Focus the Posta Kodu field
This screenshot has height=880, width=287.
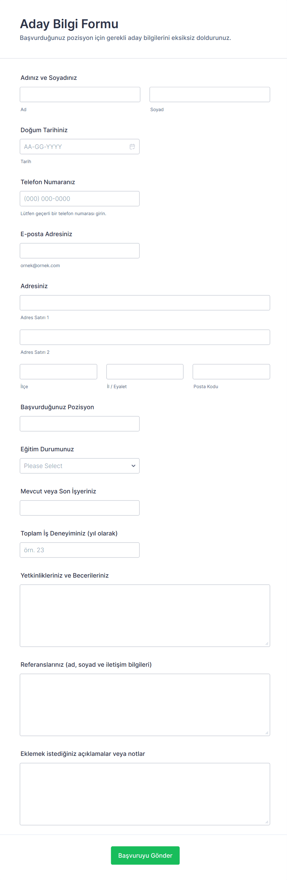(231, 372)
